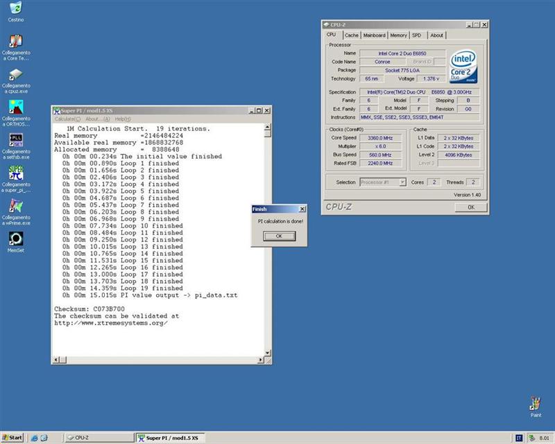
Task: Open the Start menu
Action: coord(12,438)
